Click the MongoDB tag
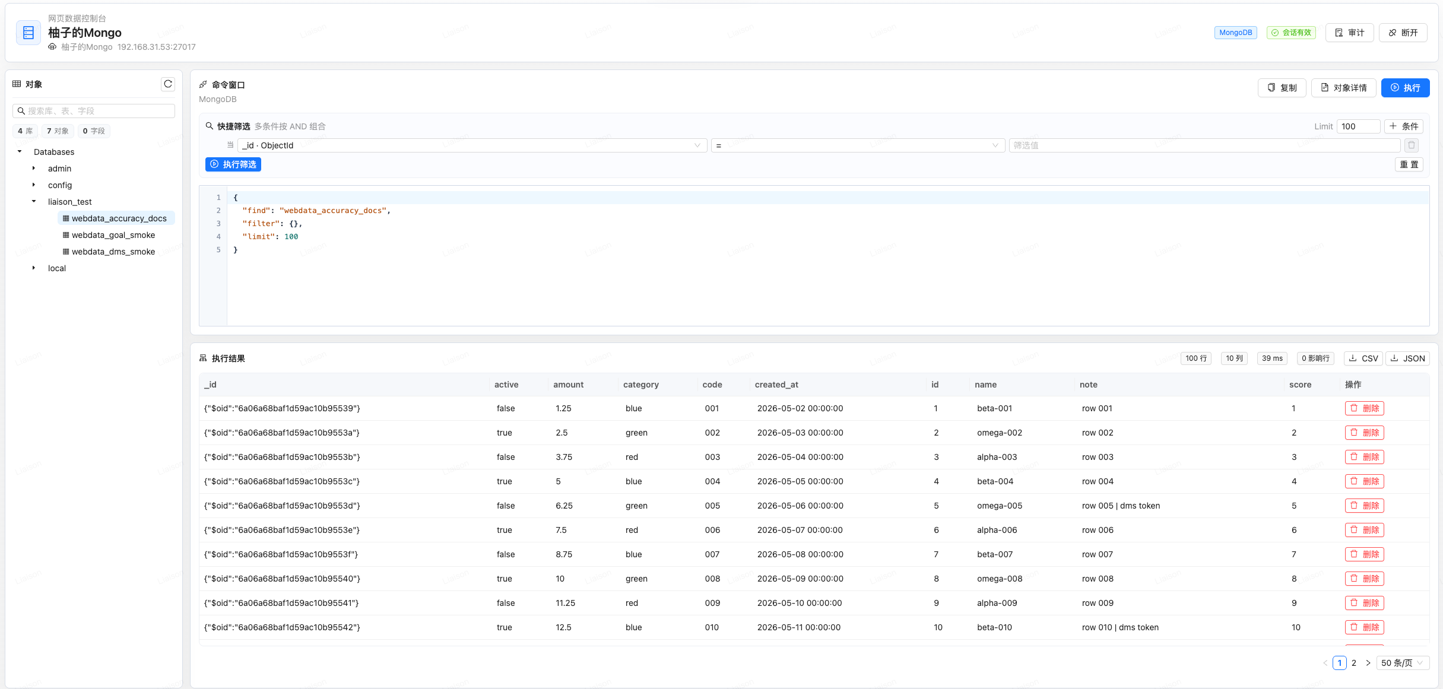The height and width of the screenshot is (689, 1443). 1235,33
